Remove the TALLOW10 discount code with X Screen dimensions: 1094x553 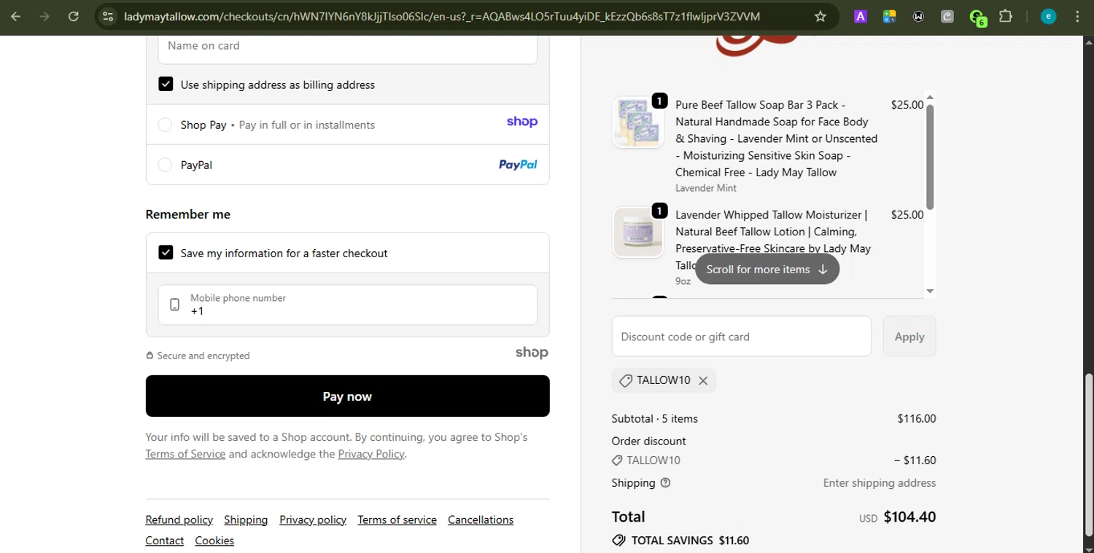coord(703,380)
